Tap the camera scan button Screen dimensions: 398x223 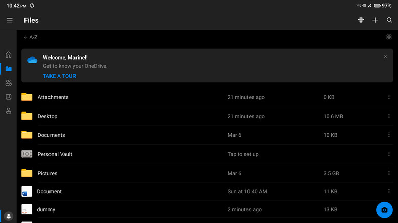384,210
